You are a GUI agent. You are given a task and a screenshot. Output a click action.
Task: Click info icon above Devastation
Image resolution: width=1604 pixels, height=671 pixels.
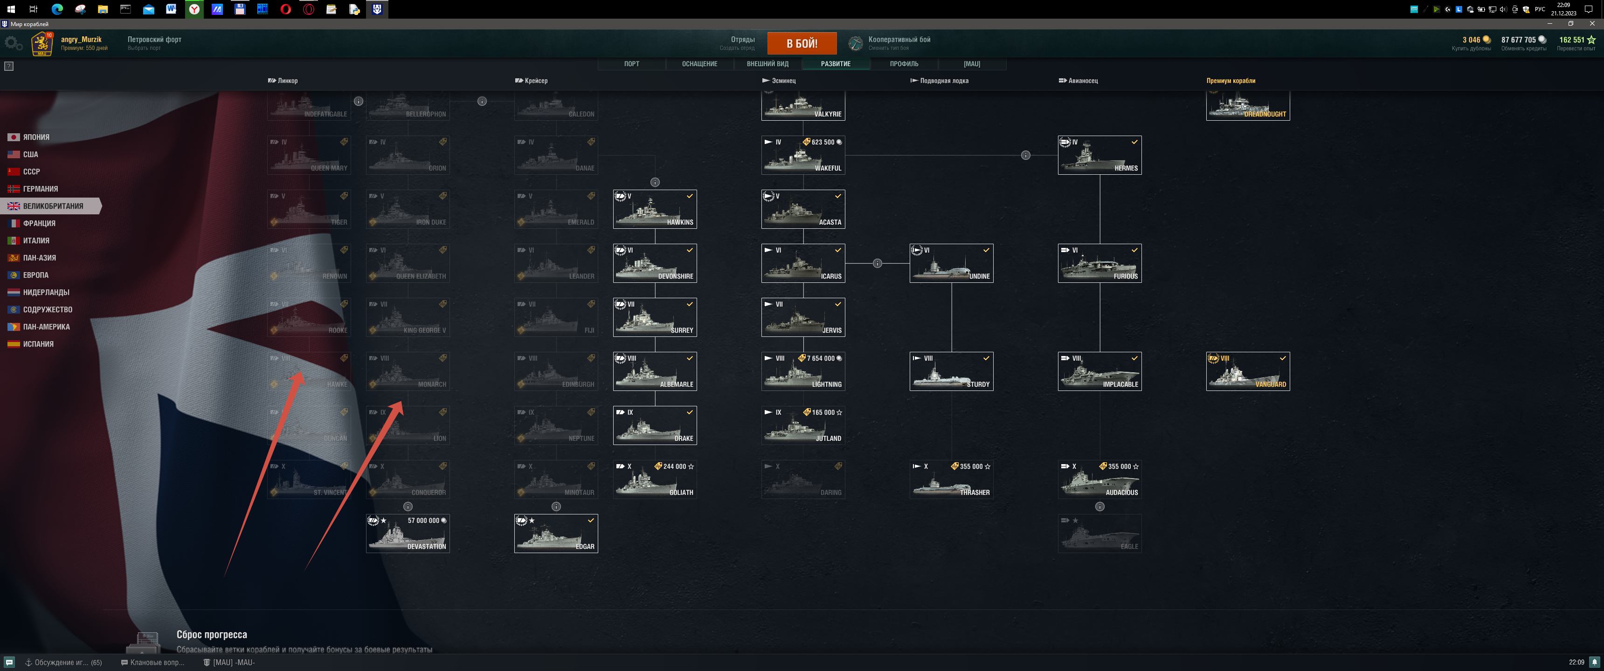point(408,507)
